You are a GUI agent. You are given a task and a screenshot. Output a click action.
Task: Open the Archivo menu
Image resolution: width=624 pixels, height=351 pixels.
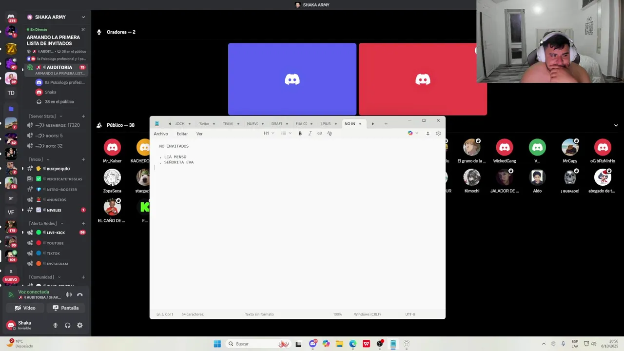pyautogui.click(x=161, y=134)
